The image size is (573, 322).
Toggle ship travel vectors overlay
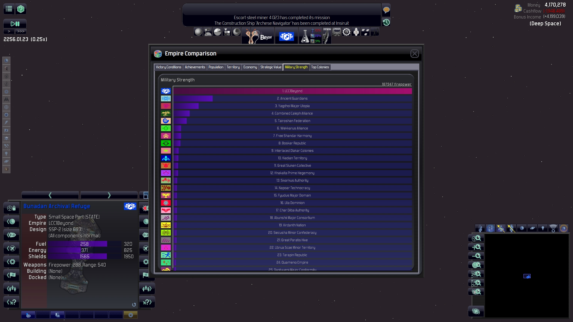coord(501,228)
